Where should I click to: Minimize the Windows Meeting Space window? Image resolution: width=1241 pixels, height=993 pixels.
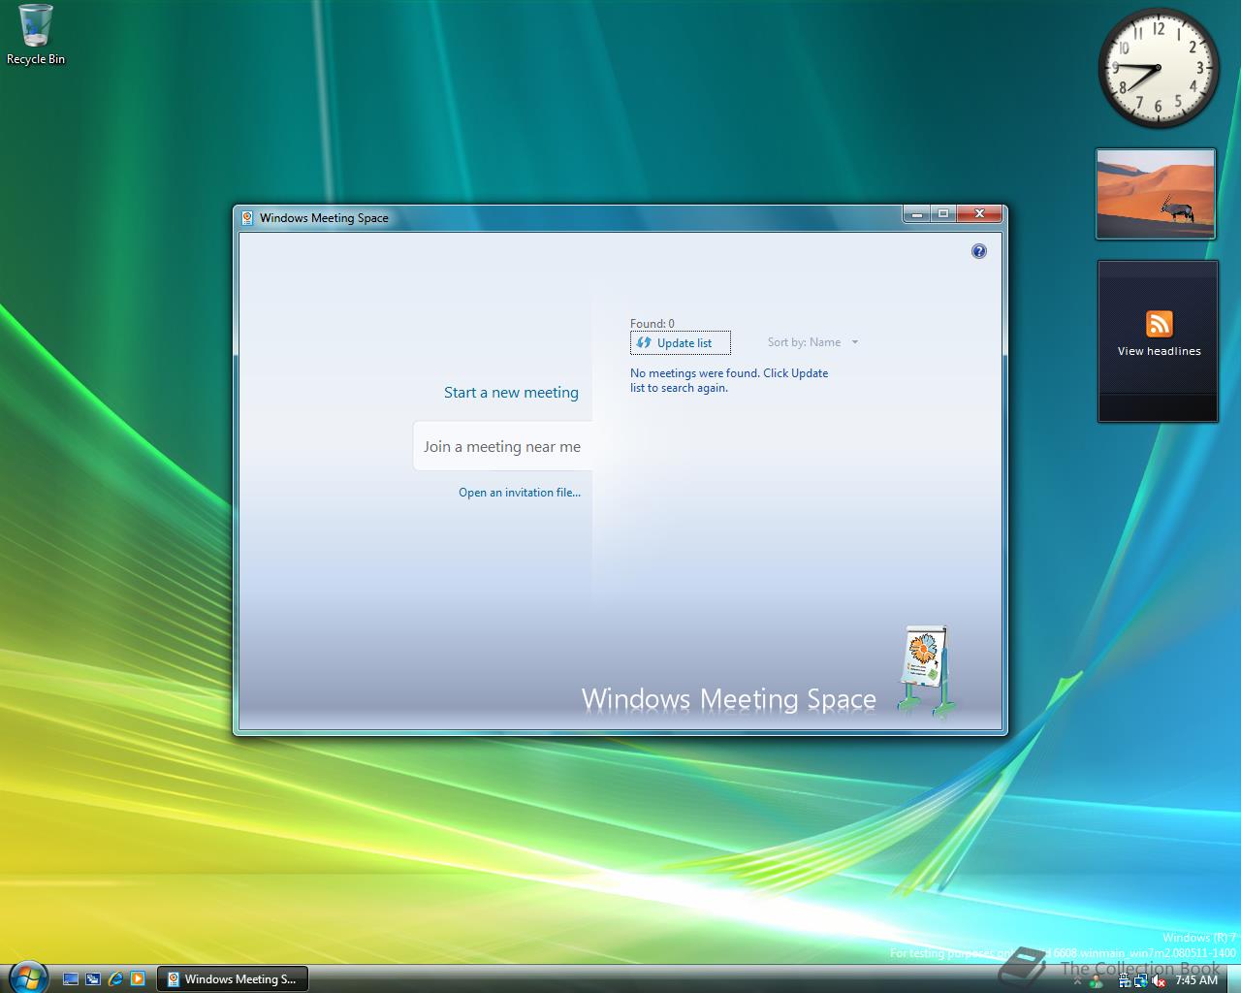(916, 213)
